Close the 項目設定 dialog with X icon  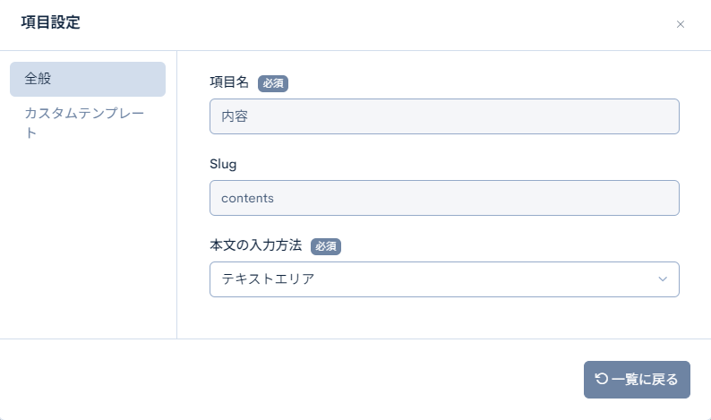coord(681,24)
